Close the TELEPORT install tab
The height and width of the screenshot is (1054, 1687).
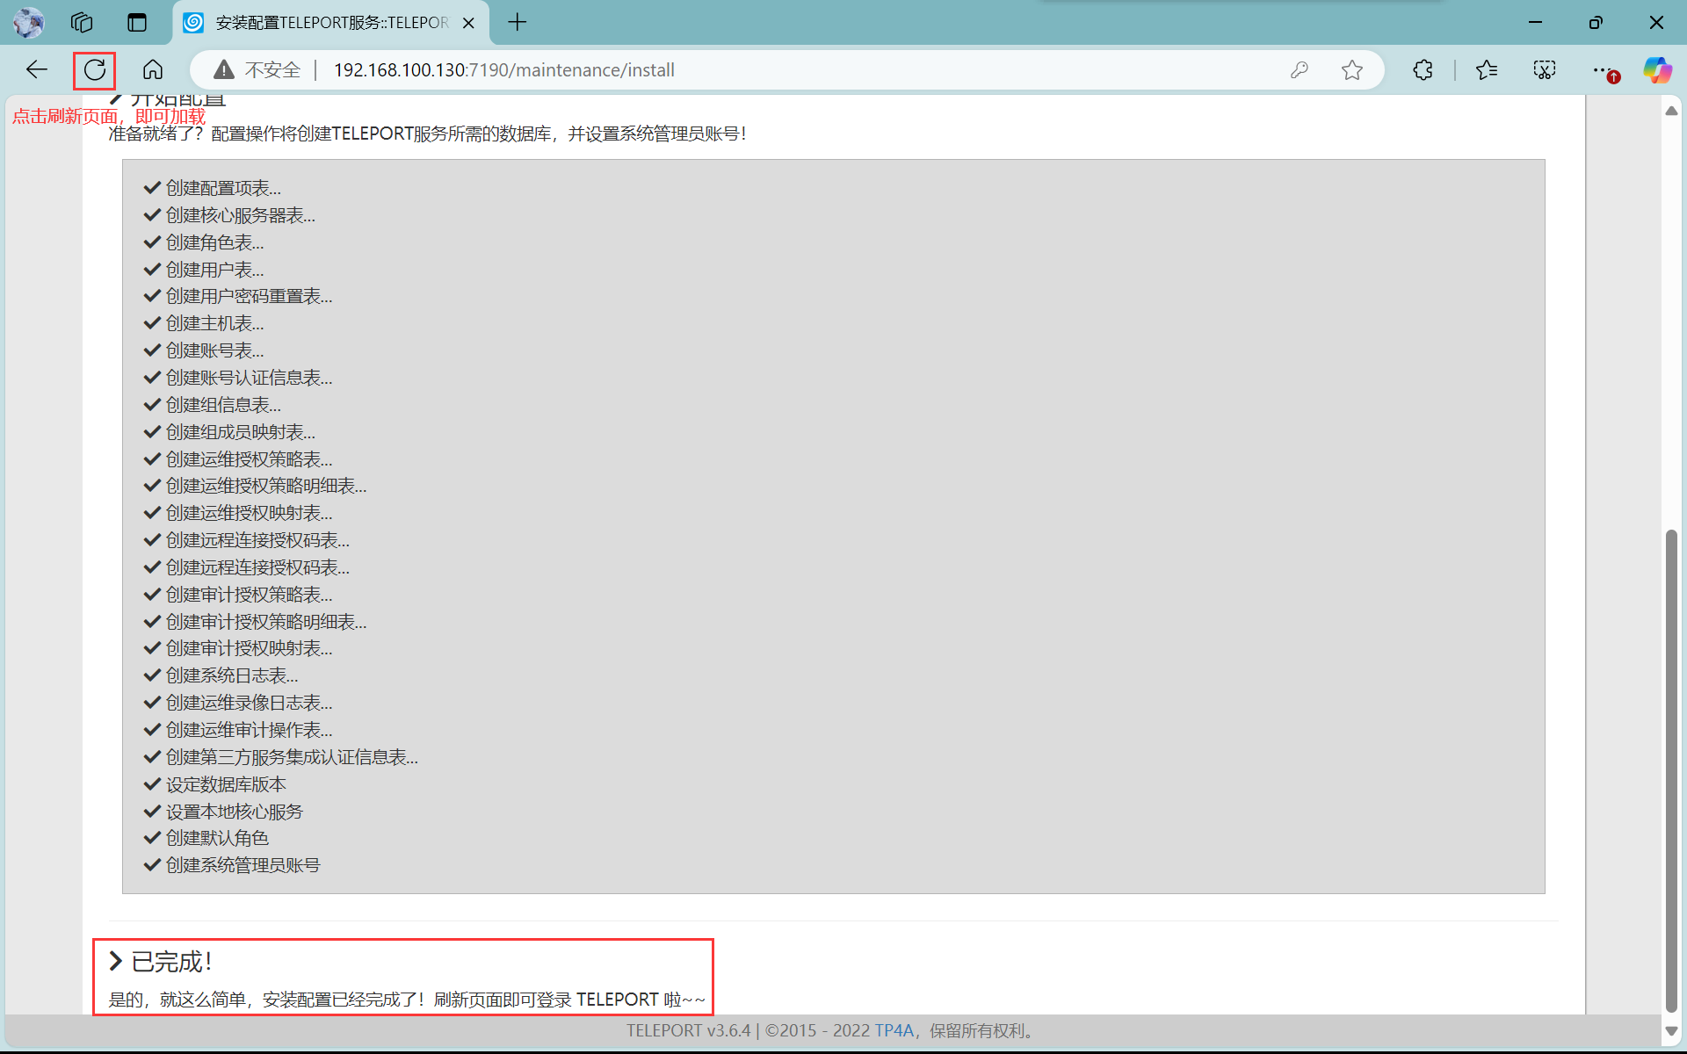468,23
